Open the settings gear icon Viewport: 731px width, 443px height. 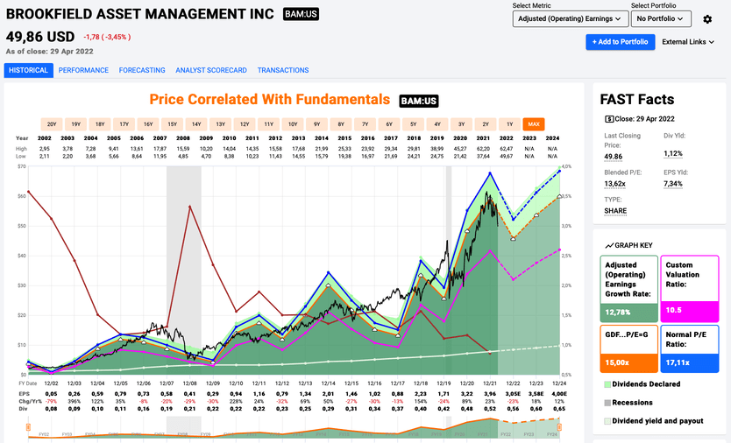point(706,18)
